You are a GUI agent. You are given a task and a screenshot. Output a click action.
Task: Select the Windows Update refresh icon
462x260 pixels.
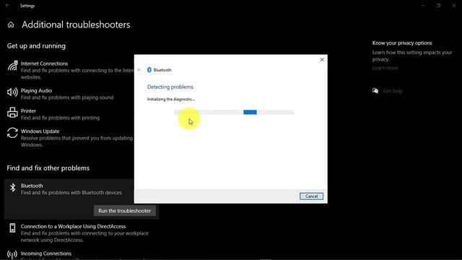(x=12, y=133)
